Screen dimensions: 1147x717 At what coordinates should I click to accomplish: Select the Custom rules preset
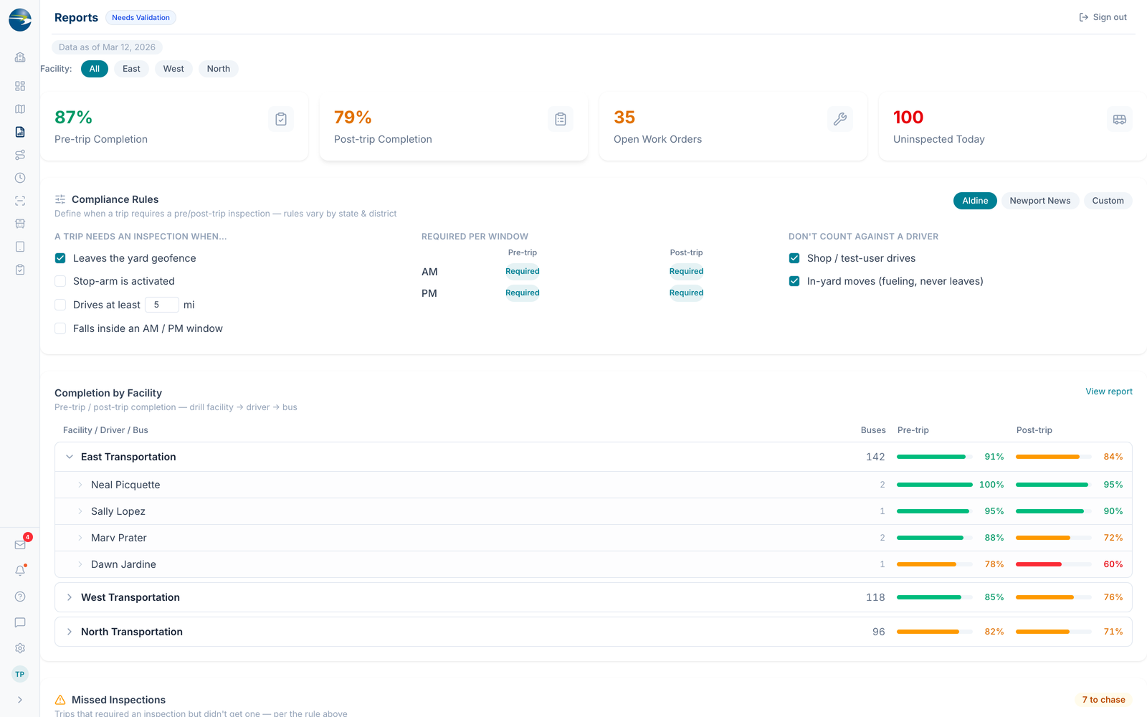pos(1108,201)
